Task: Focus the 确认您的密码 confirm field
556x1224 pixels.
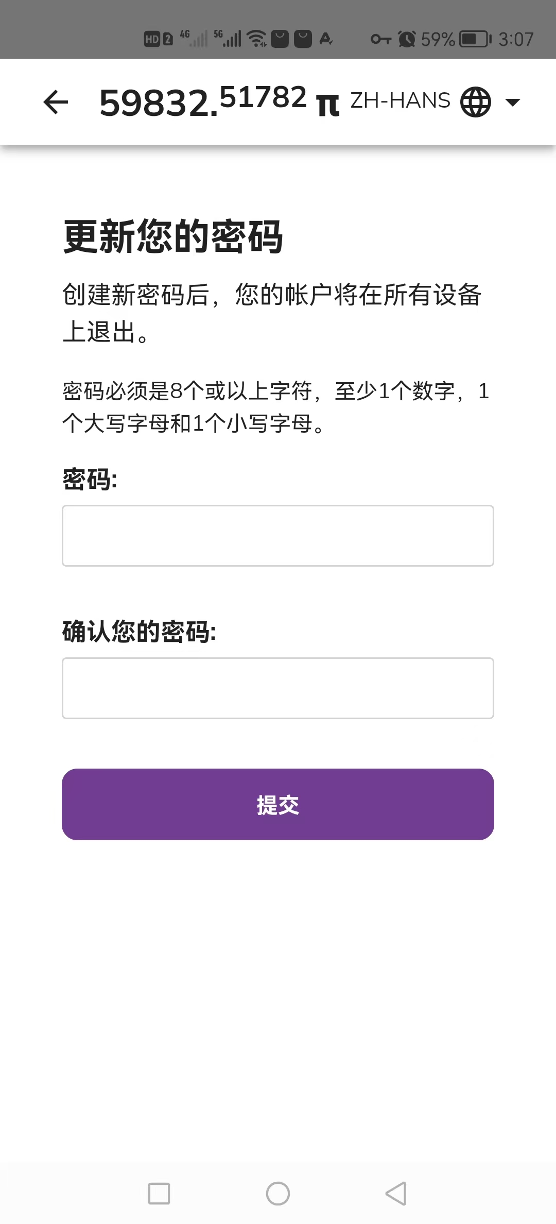Action: click(278, 688)
